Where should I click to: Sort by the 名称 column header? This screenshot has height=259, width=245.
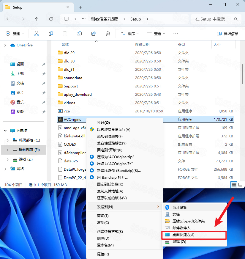click(x=65, y=44)
